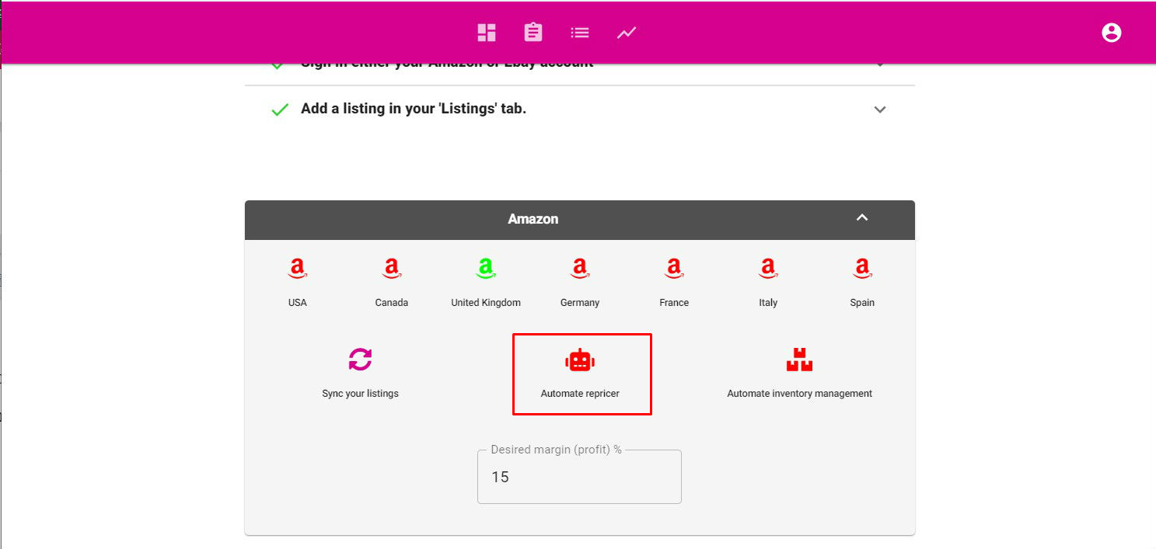Click the 'France' country label
The width and height of the screenshot is (1156, 549).
(674, 303)
